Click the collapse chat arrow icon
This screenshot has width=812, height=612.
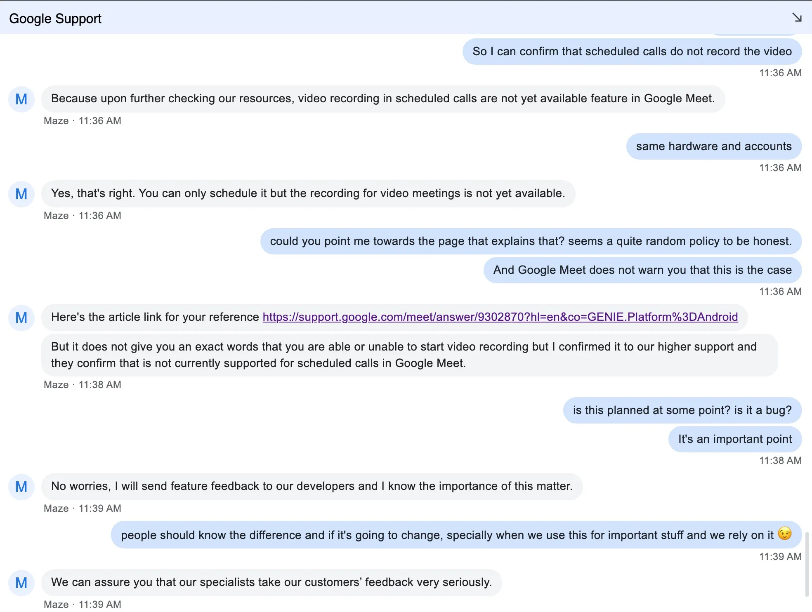[796, 17]
